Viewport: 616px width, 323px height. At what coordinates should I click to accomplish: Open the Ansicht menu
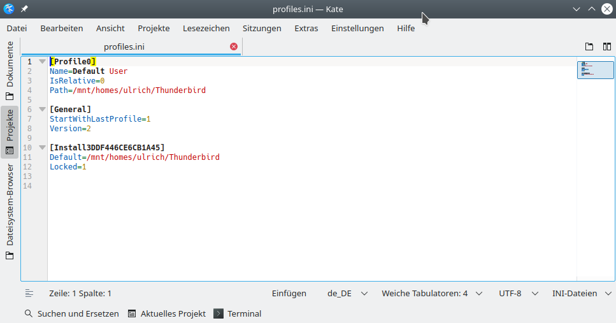point(110,28)
